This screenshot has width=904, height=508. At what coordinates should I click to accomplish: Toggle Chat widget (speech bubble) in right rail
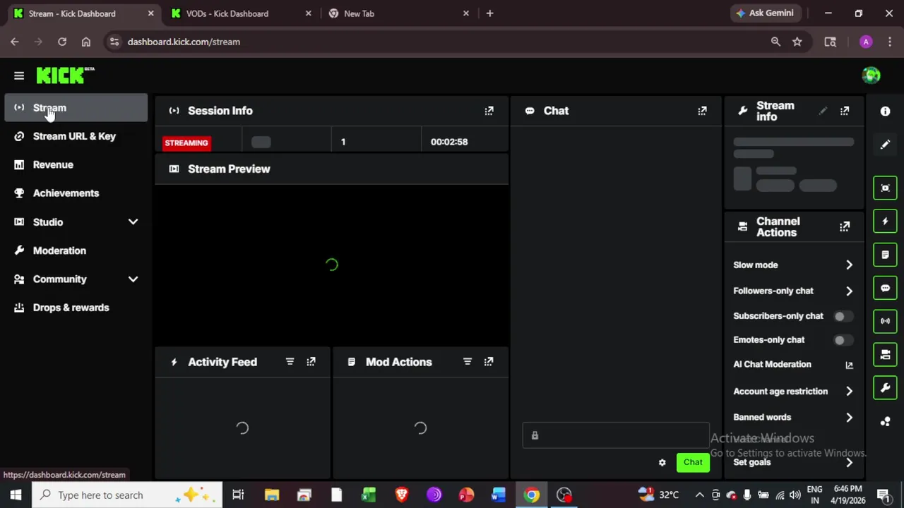pos(885,288)
